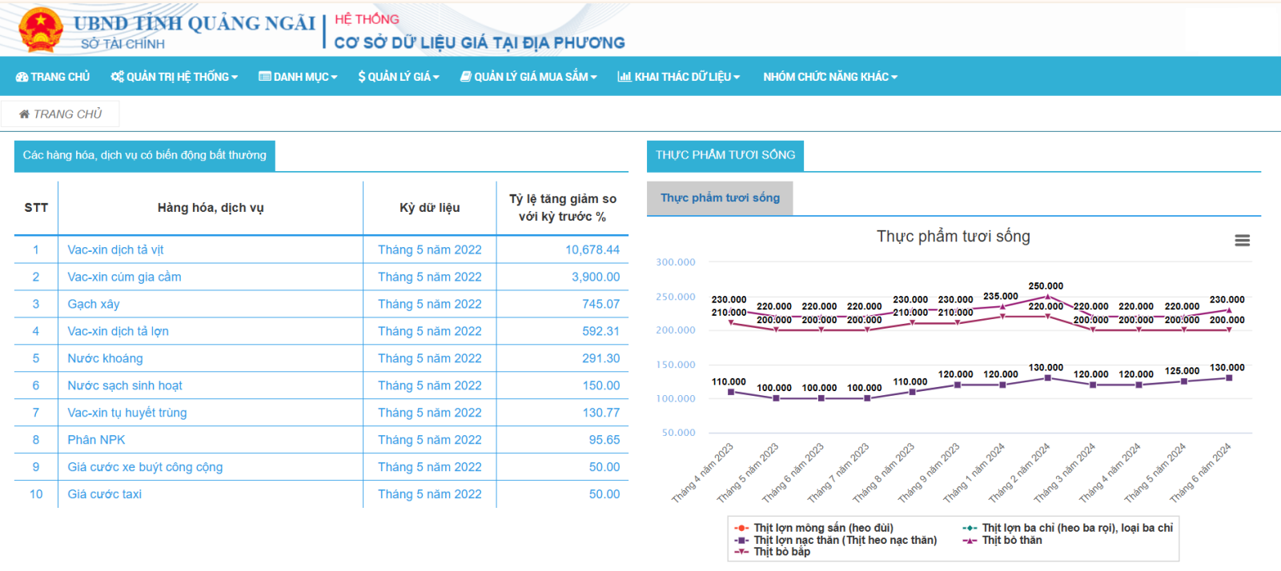Screen dimensions: 1281x571
Task: Click the Thịt bò bắp legend color marker
Action: 741,552
